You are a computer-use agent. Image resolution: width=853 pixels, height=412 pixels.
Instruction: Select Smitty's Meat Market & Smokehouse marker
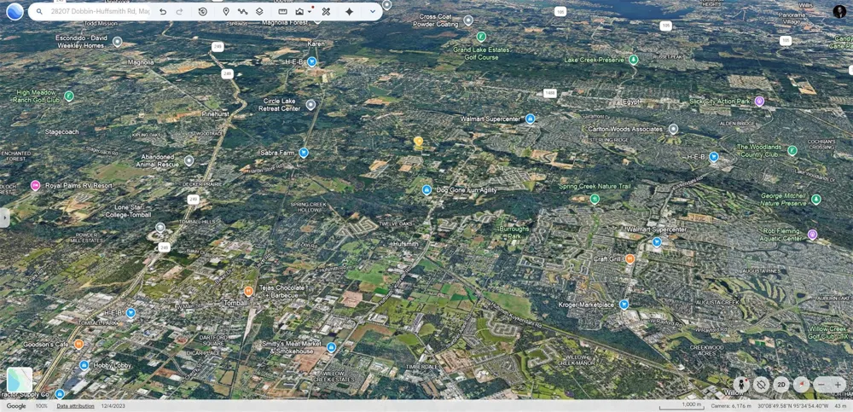tap(331, 347)
